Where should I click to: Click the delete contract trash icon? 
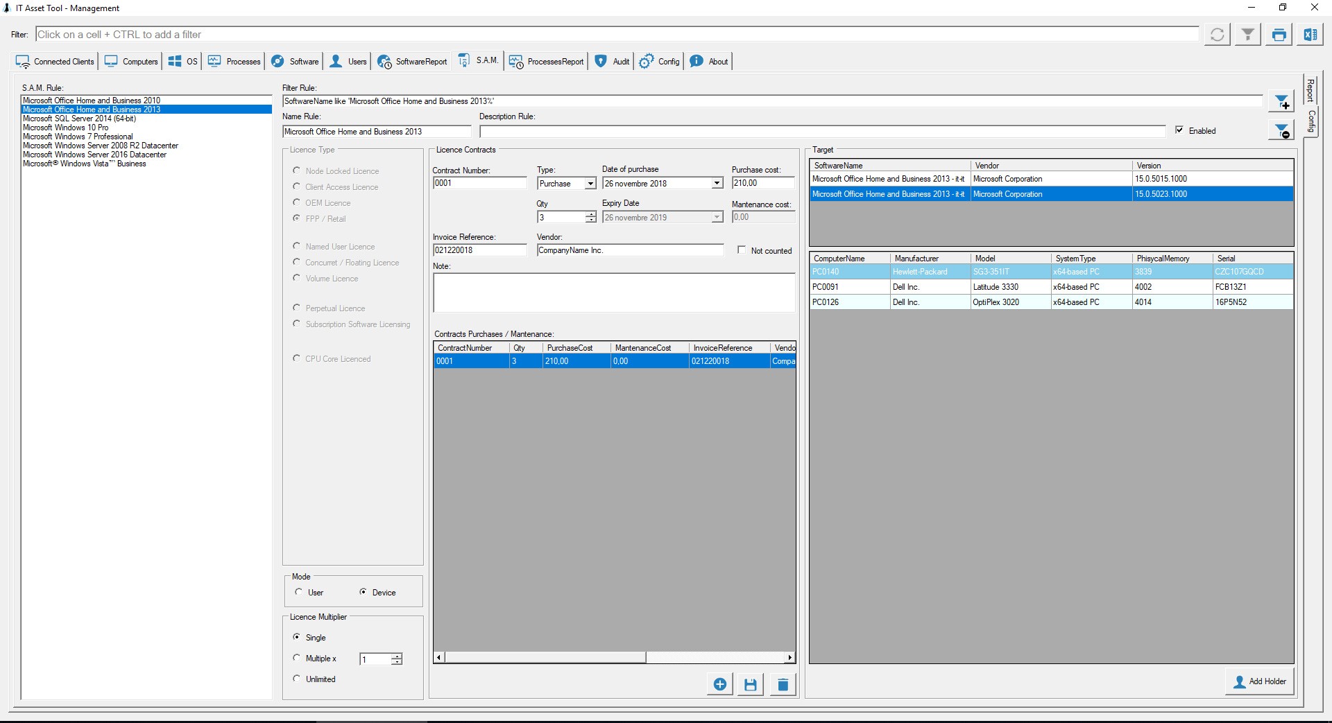click(783, 684)
